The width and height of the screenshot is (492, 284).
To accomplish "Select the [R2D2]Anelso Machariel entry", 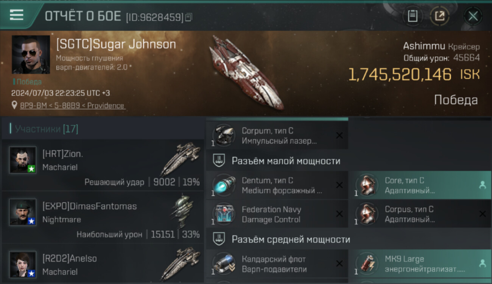I will click(103, 264).
